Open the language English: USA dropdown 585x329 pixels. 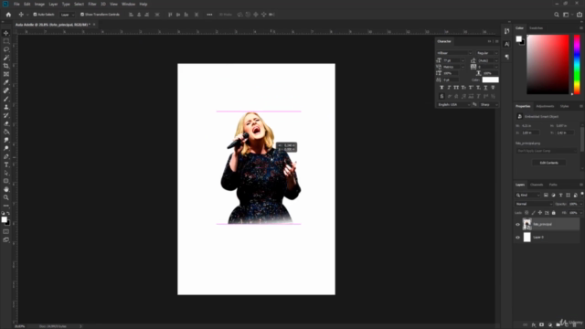click(x=453, y=105)
